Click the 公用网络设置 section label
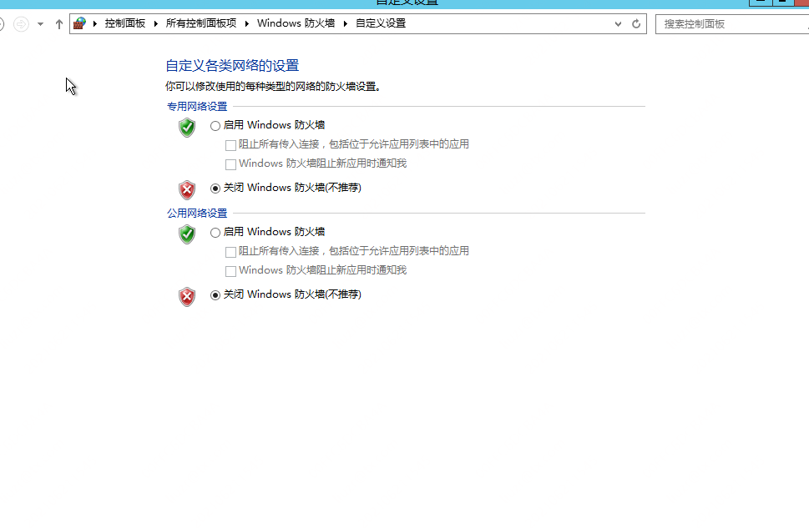 click(x=197, y=213)
